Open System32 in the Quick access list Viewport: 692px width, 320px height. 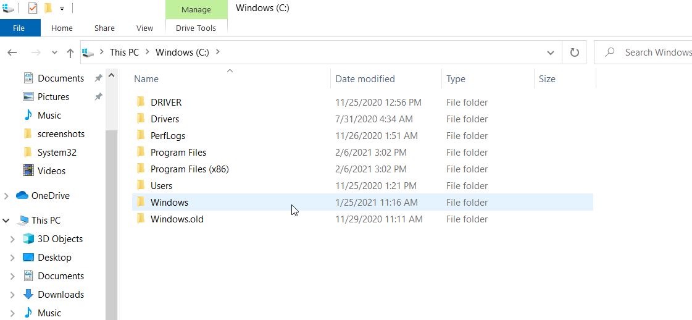click(57, 152)
